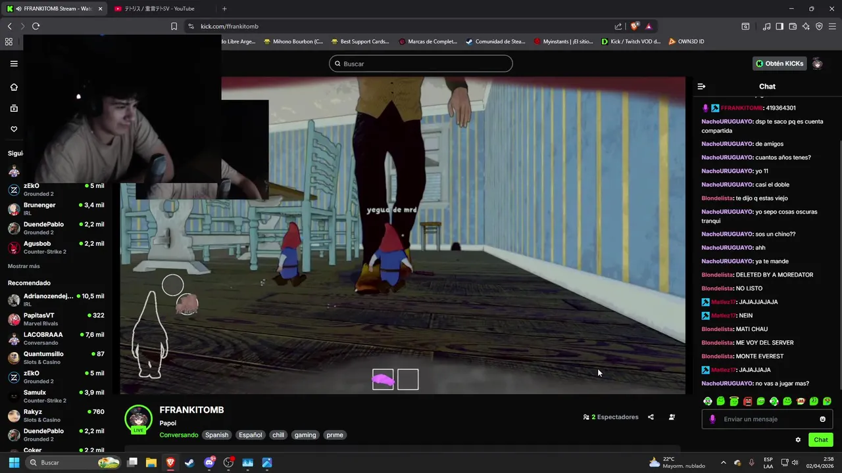The image size is (842, 473).
Task: Share the stream via share icon
Action: pyautogui.click(x=651, y=417)
